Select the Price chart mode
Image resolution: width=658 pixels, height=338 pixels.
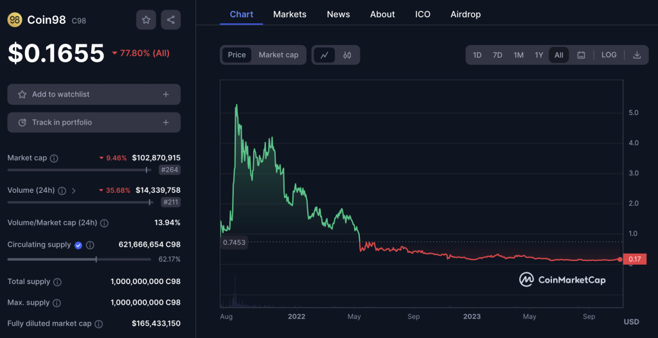coord(236,55)
